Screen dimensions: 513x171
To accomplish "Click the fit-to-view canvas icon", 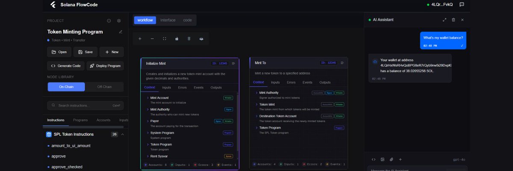I will click(x=165, y=38).
